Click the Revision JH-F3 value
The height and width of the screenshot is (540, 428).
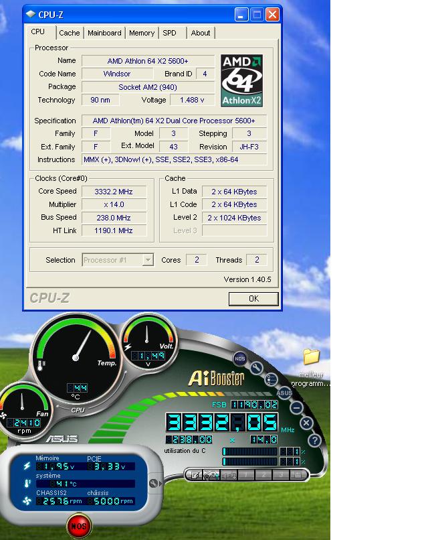click(x=249, y=147)
